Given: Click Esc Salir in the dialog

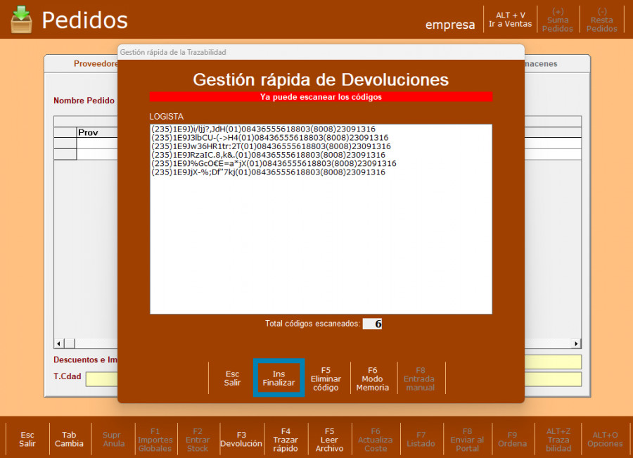Looking at the screenshot, I should (232, 378).
